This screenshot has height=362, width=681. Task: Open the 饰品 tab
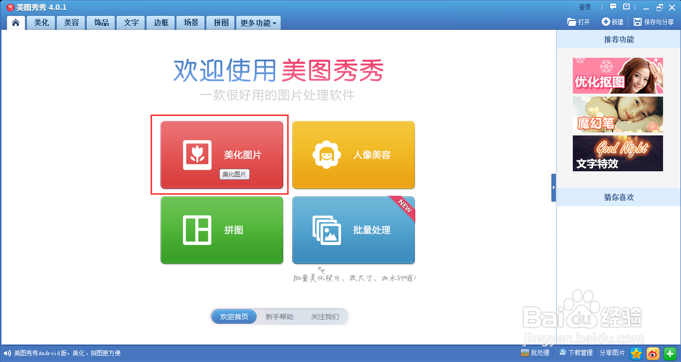(x=101, y=23)
